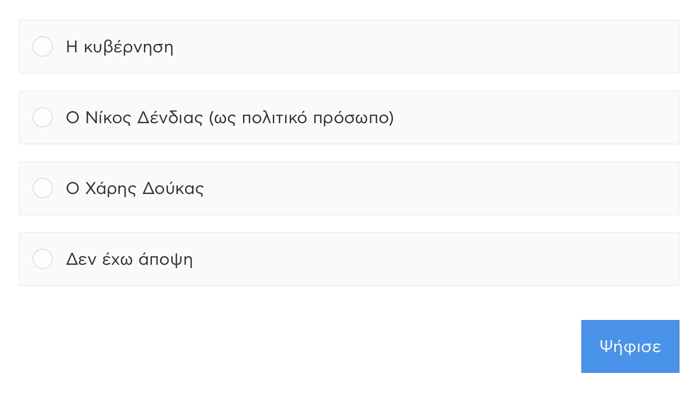The width and height of the screenshot is (696, 396).
Task: Pick the Ο Χάρης Δούκας radio circle
Action: 42,188
